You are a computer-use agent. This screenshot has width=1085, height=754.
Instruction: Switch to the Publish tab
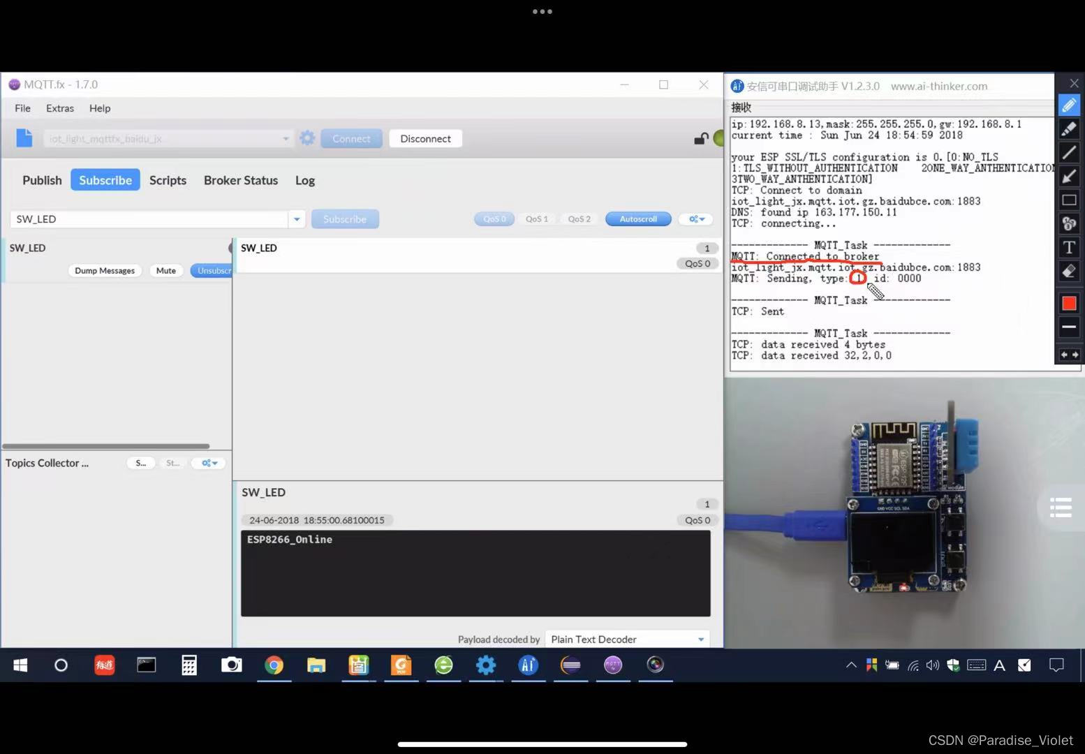click(42, 180)
